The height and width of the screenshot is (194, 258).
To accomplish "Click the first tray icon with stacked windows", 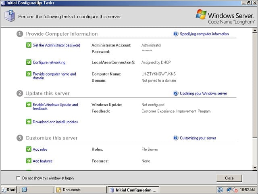I will coord(221,190).
